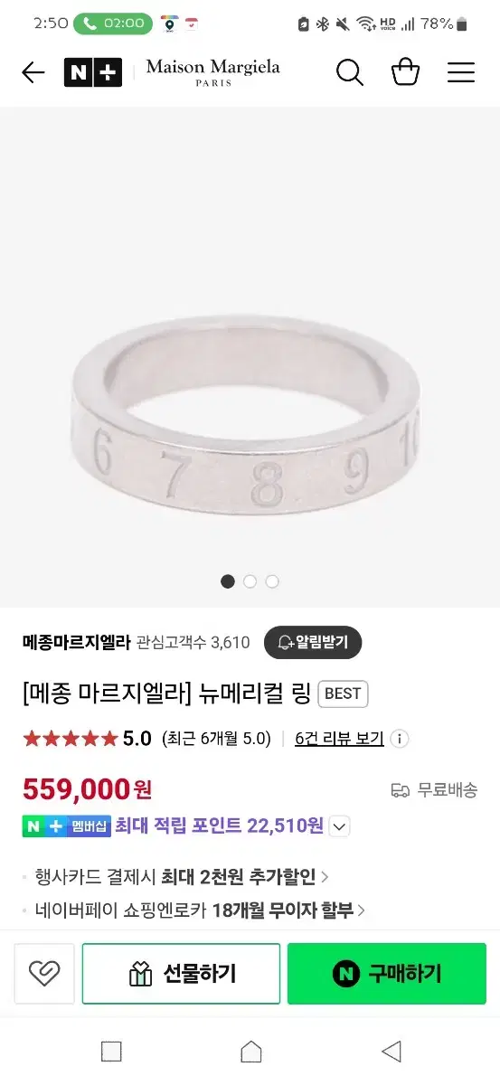
Task: Select the second image indicator dot
Action: tap(250, 581)
